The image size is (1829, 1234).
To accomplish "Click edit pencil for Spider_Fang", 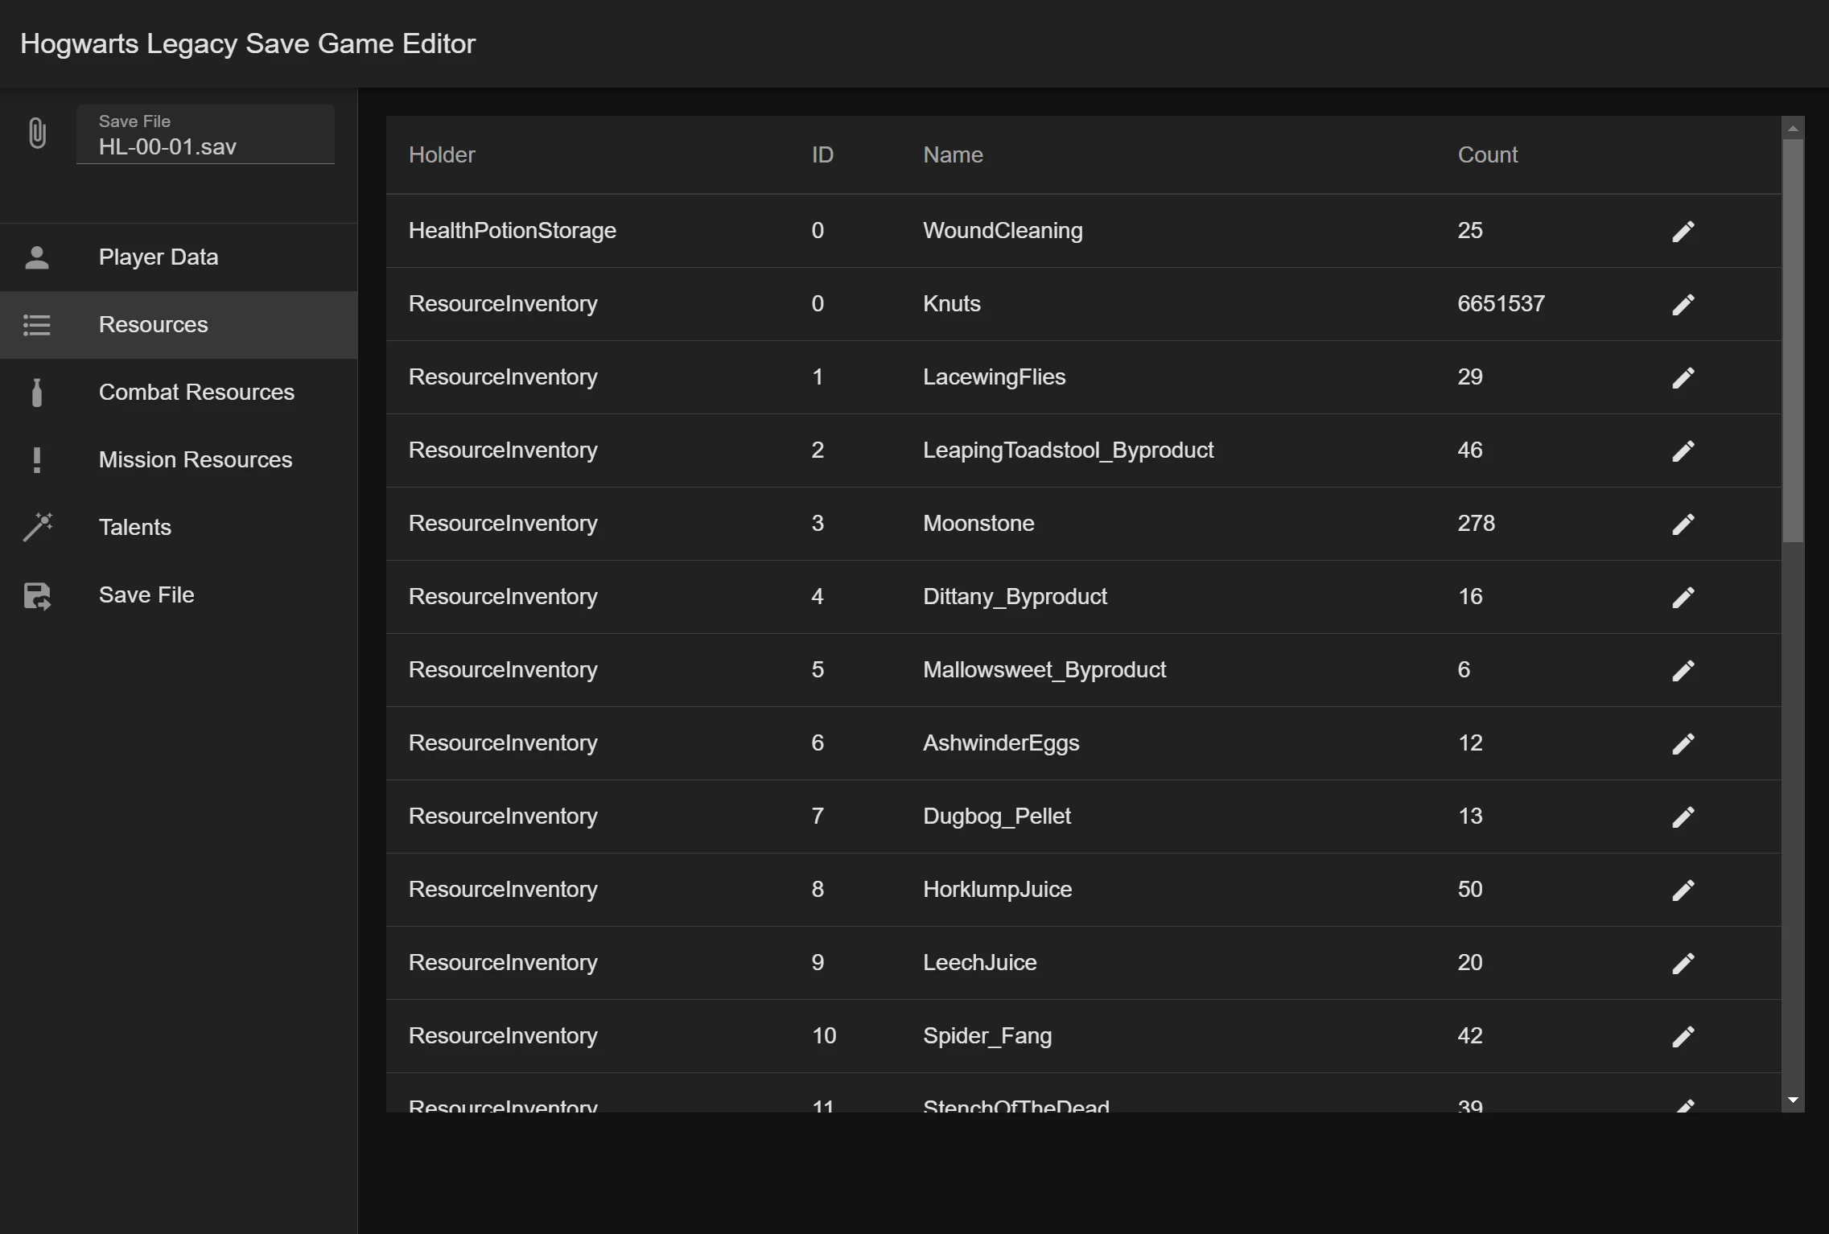I will tap(1683, 1037).
